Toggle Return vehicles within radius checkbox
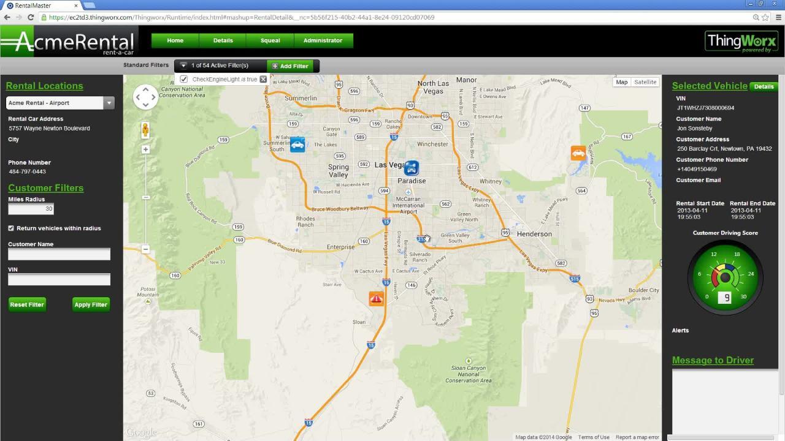785x441 pixels. coord(11,228)
